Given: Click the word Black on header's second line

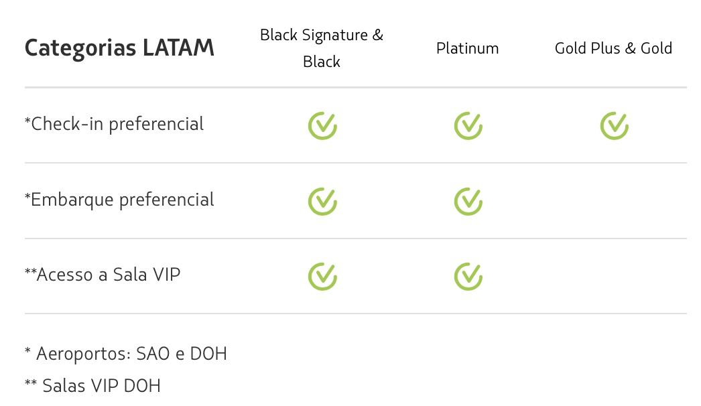Looking at the screenshot, I should pos(322,62).
